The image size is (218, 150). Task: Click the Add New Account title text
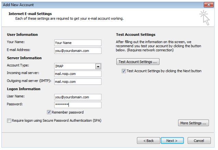pyautogui.click(x=18, y=5)
